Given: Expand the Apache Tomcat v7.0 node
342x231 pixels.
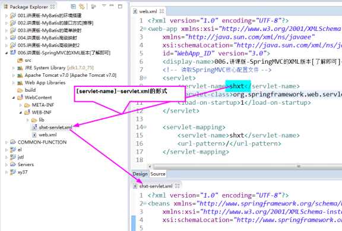Looking at the screenshot, I should 14,76.
